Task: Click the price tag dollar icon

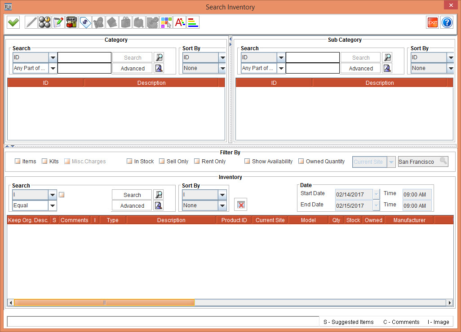Action: [x=85, y=22]
